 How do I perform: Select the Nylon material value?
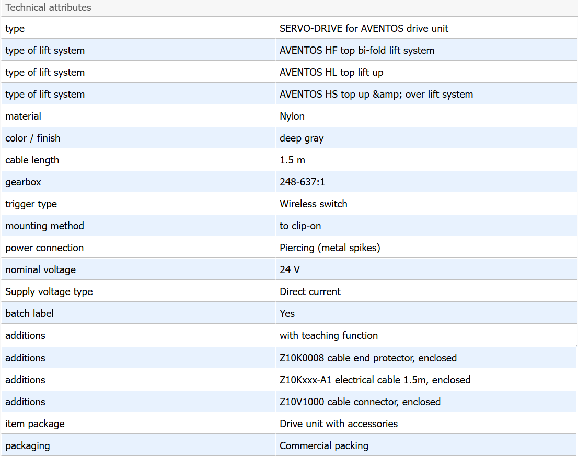pyautogui.click(x=292, y=116)
